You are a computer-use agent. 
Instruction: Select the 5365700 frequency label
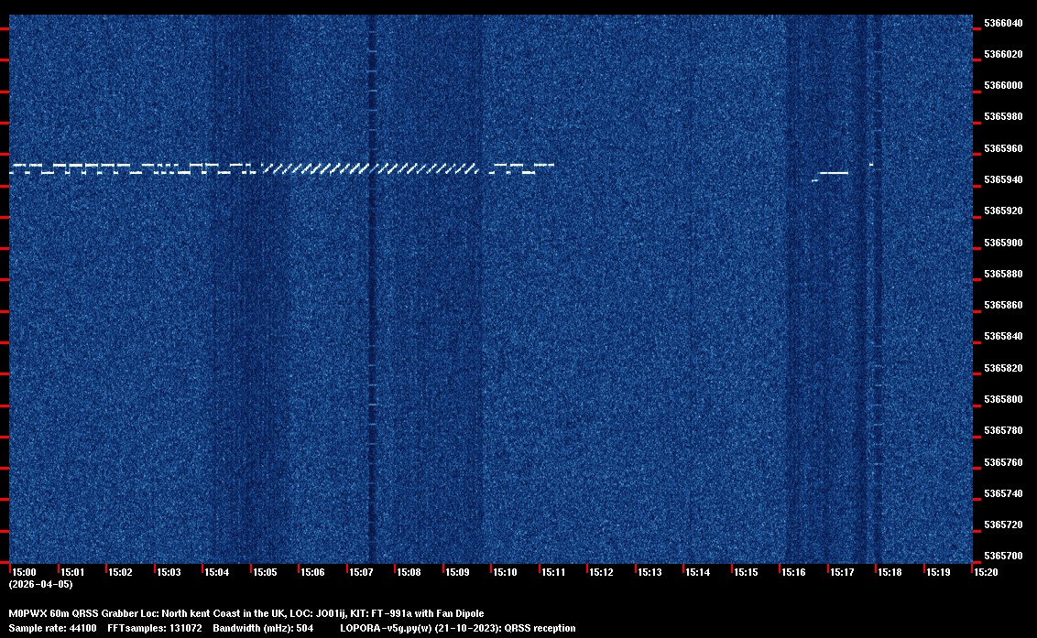(1003, 556)
